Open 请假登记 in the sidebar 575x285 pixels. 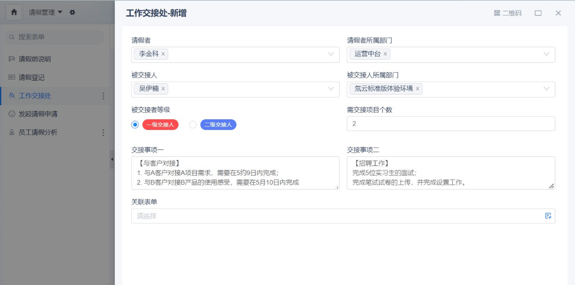(31, 77)
